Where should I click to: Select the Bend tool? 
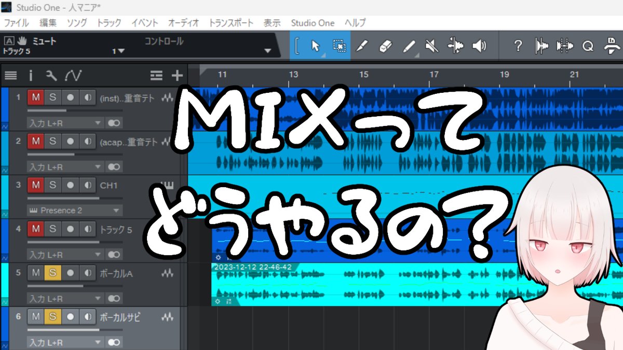tap(456, 46)
